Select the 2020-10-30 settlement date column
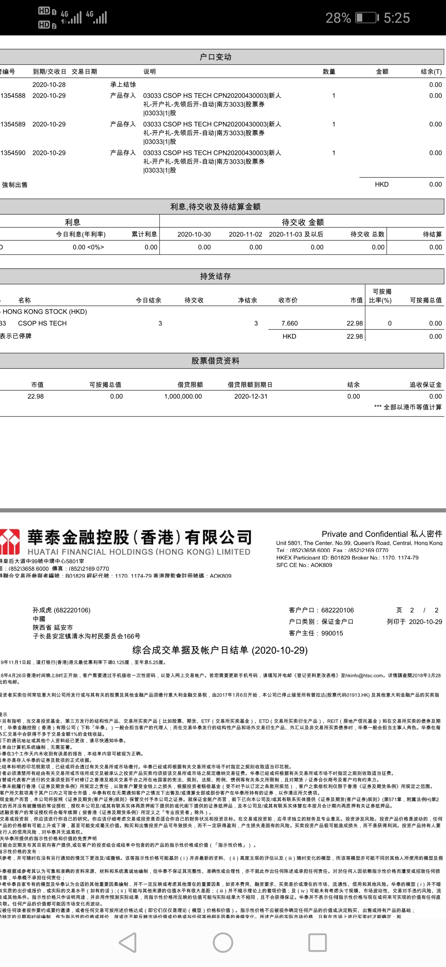446x967 pixels. click(194, 234)
